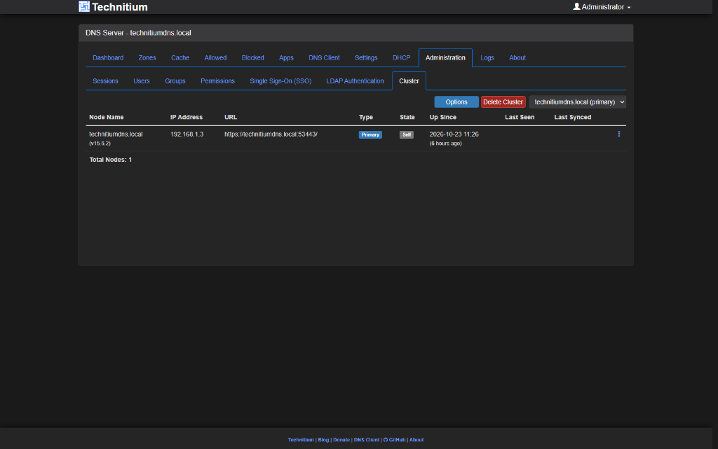
Task: Click the State column header
Action: click(407, 117)
